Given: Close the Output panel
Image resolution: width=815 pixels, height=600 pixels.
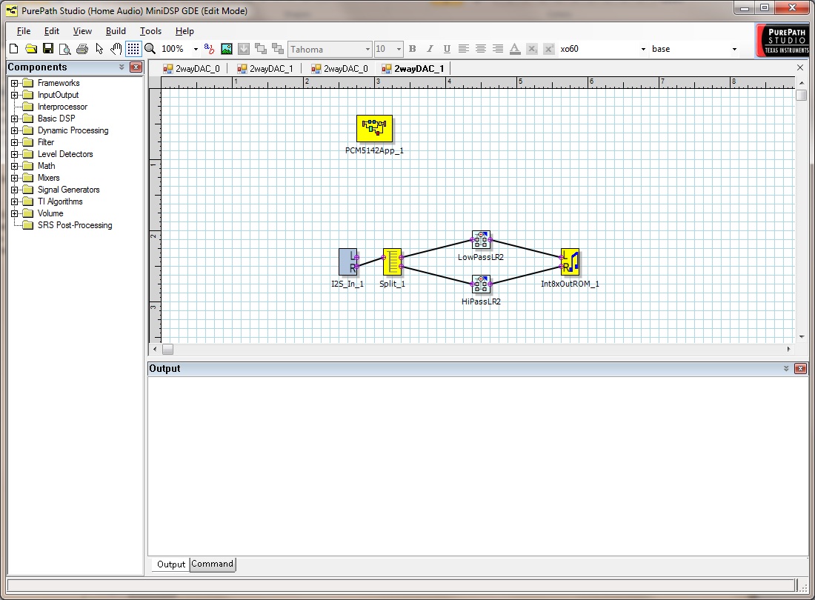Looking at the screenshot, I should coord(800,368).
